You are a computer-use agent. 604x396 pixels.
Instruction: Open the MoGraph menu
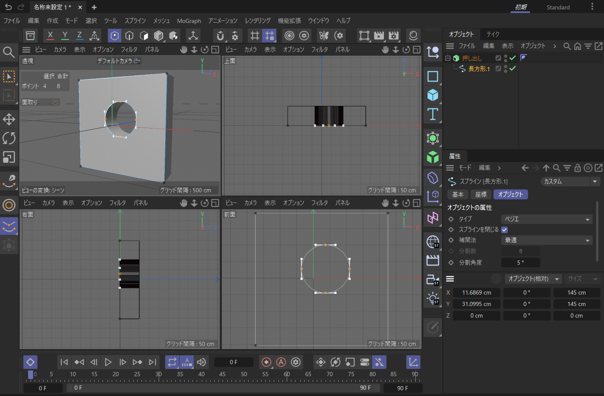[189, 21]
